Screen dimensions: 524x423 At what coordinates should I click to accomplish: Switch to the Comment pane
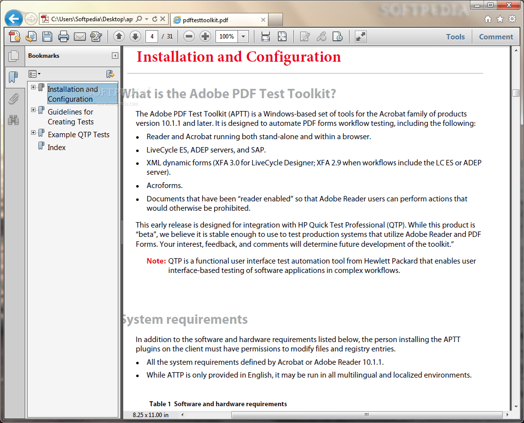coord(496,36)
